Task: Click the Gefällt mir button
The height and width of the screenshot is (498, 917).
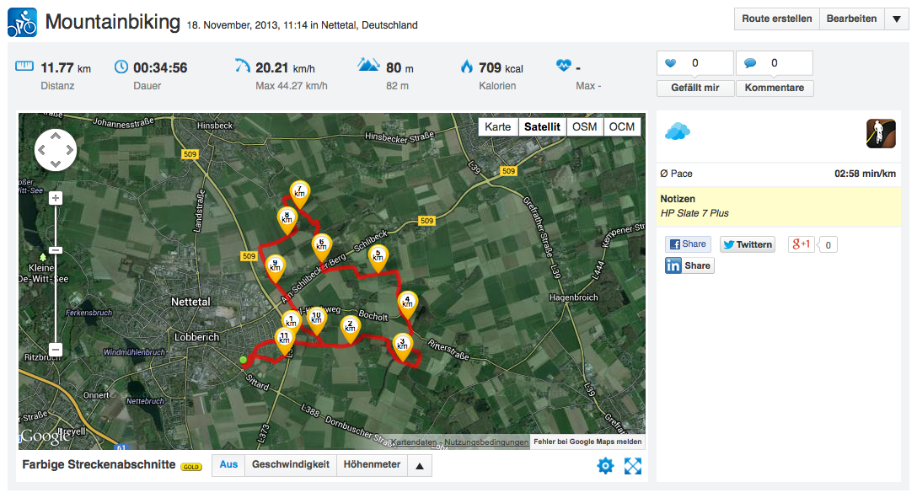Action: pyautogui.click(x=694, y=88)
